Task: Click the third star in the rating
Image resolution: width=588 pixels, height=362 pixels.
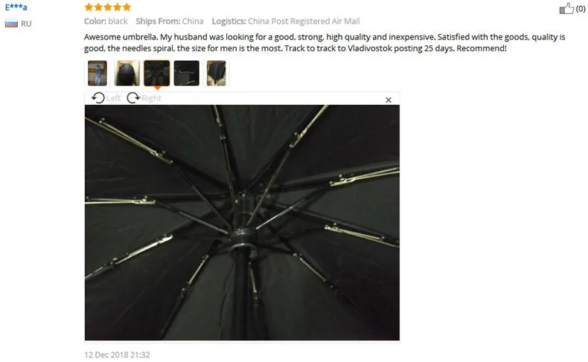Action: (108, 7)
